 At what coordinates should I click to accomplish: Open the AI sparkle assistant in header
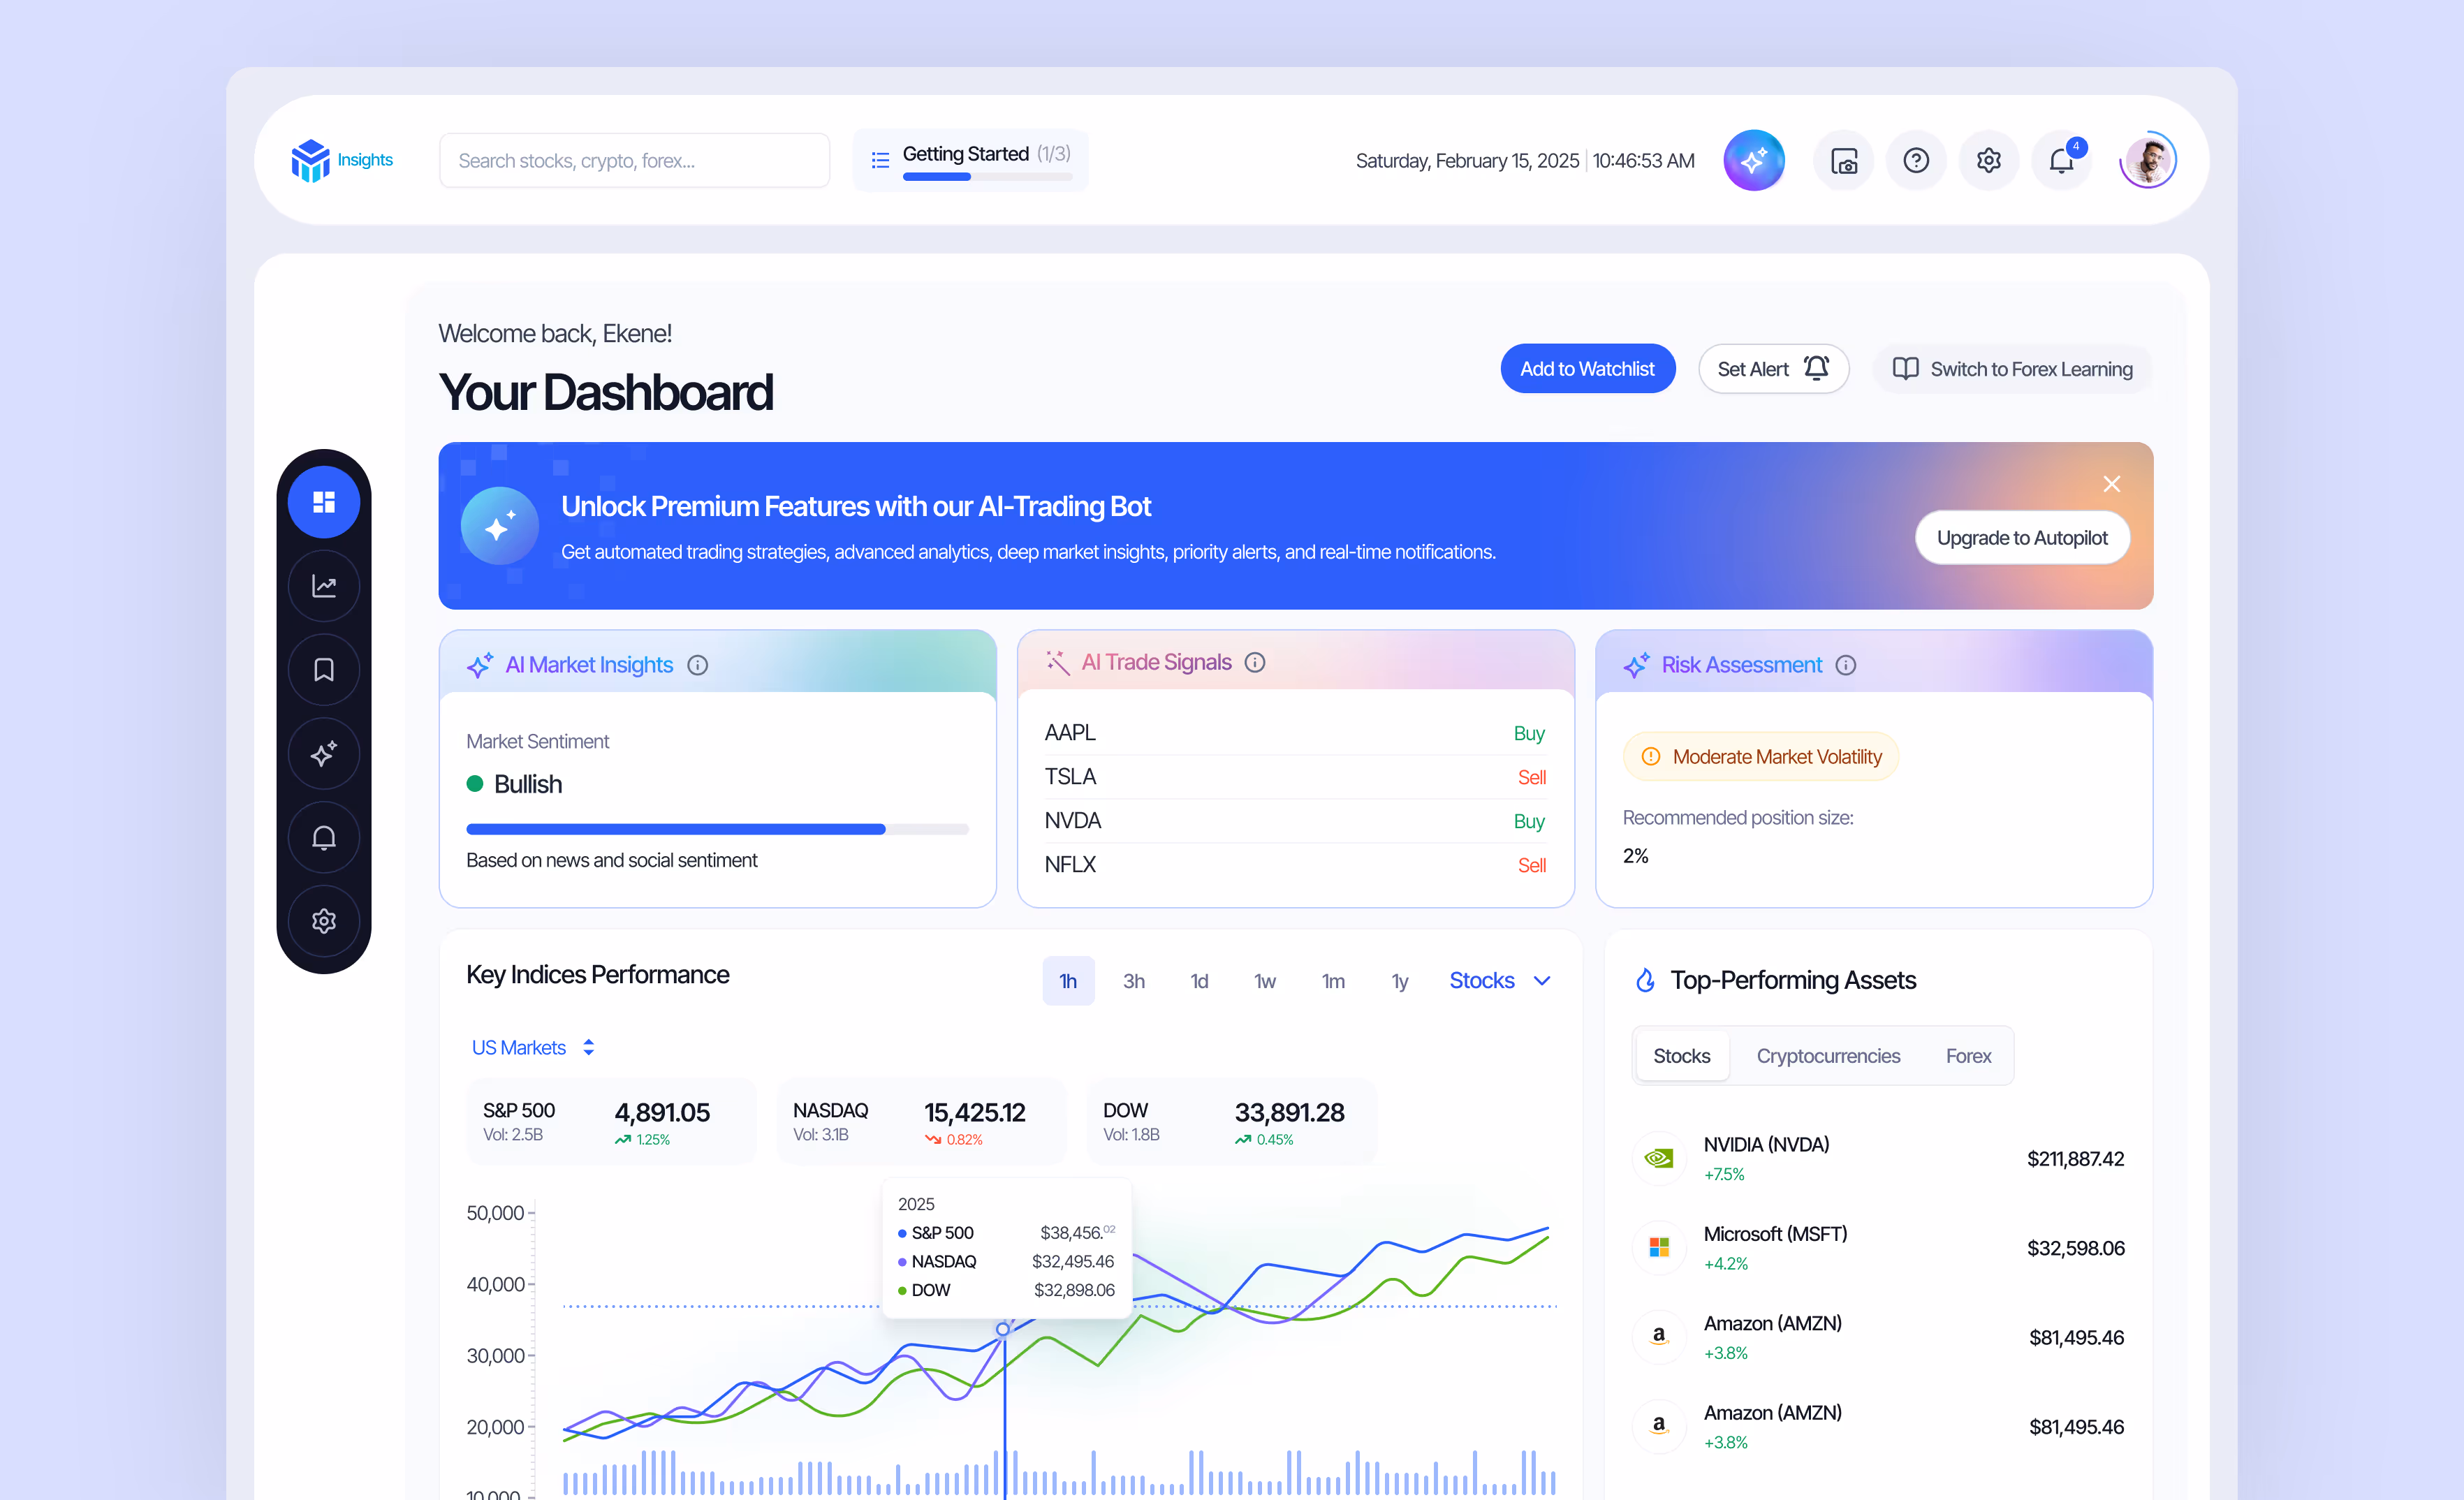tap(1753, 160)
